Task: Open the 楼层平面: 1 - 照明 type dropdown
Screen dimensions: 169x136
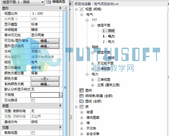Action: click(x=43, y=2)
